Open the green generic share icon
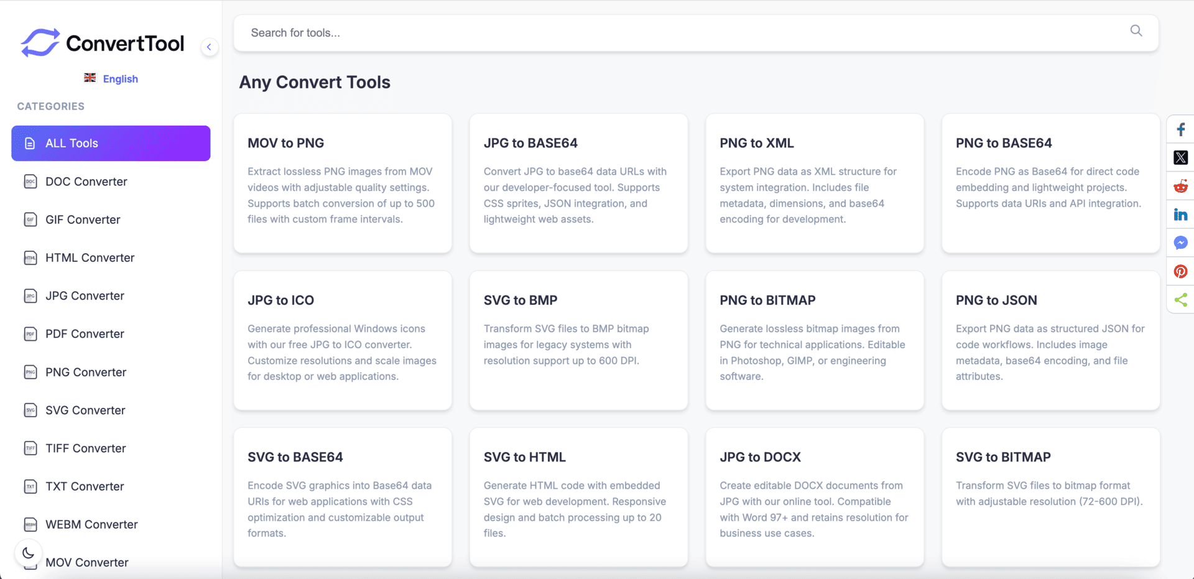Image resolution: width=1194 pixels, height=579 pixels. coord(1180,300)
